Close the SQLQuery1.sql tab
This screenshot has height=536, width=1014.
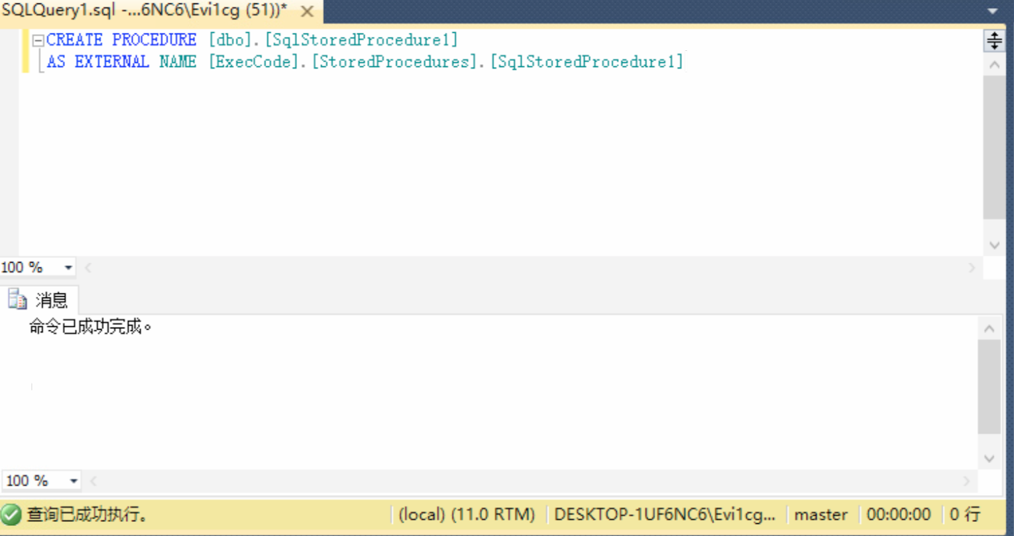(307, 12)
